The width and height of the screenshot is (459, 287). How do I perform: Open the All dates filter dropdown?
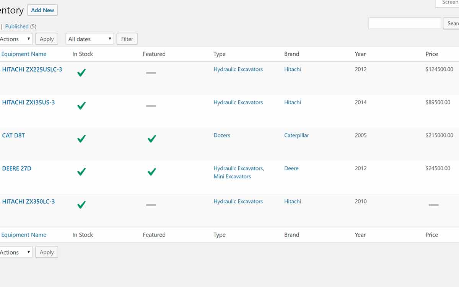click(90, 39)
